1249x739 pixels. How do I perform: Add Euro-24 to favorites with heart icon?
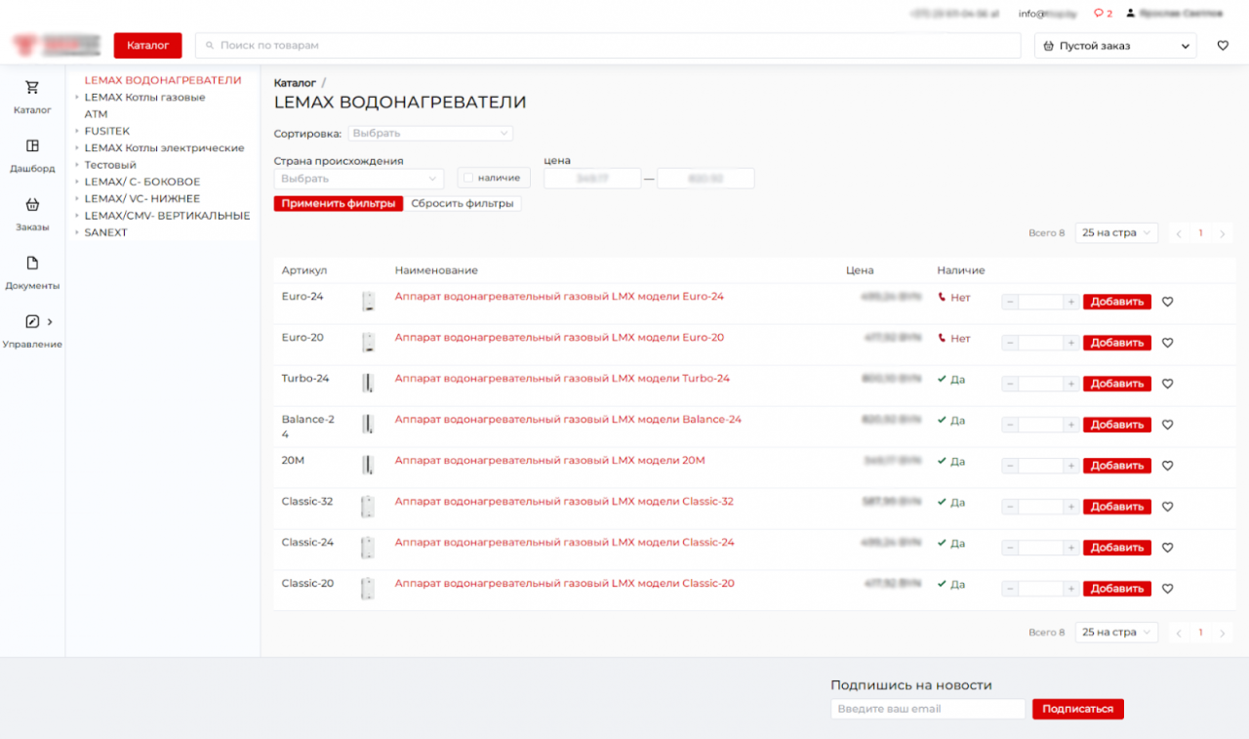point(1167,303)
